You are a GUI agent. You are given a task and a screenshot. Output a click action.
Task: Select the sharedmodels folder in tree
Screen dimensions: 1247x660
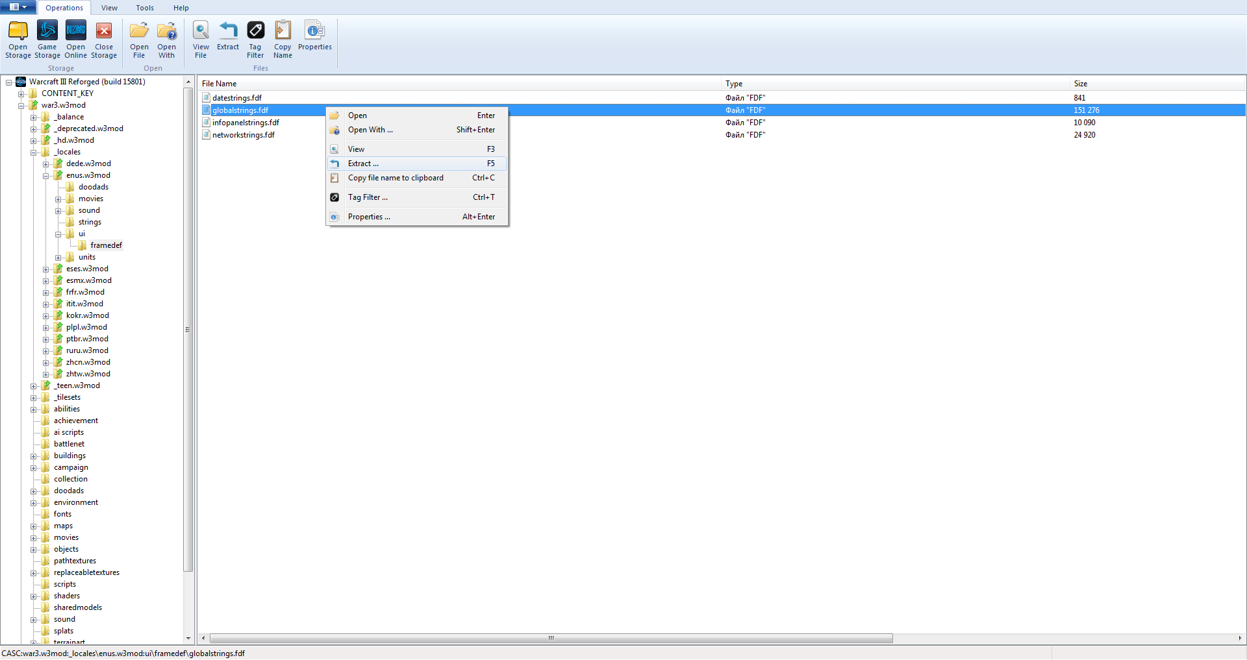point(78,607)
